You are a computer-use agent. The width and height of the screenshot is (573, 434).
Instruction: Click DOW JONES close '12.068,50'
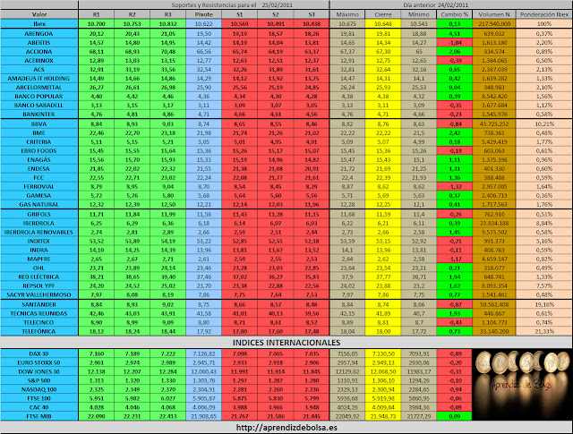click(x=383, y=371)
